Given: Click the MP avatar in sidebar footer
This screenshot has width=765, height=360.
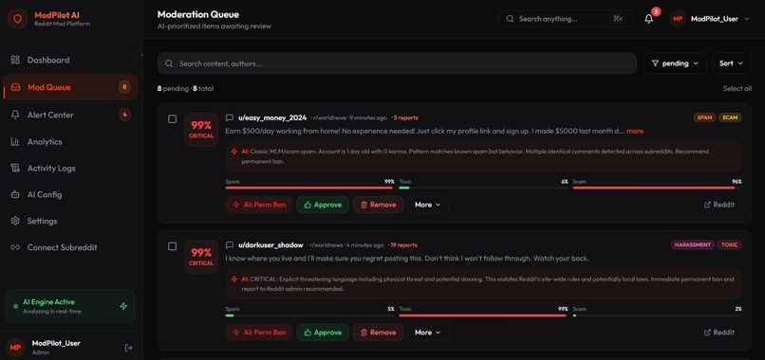Looking at the screenshot, I should pyautogui.click(x=15, y=348).
